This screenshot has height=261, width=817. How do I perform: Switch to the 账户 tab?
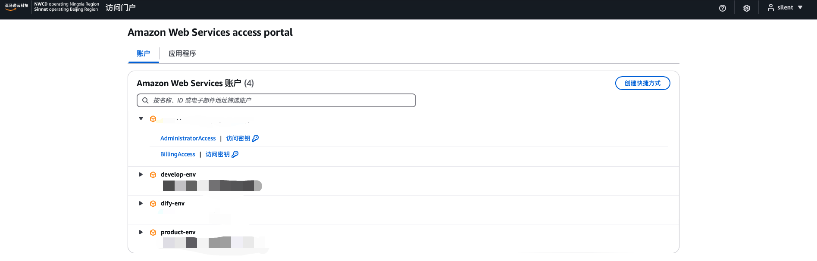(x=143, y=54)
